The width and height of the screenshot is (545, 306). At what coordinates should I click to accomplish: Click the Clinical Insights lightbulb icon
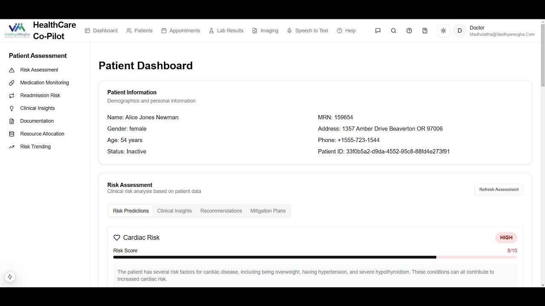(x=11, y=108)
